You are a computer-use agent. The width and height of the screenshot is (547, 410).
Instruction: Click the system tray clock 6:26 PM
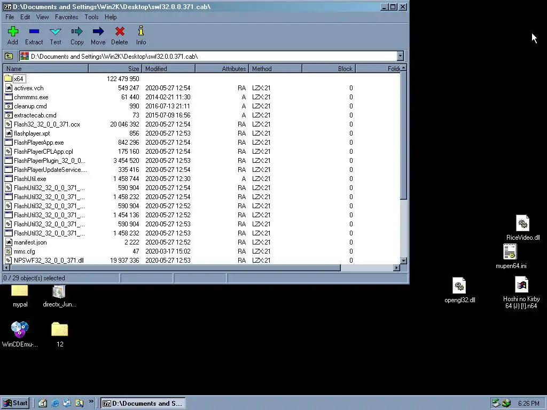click(528, 404)
